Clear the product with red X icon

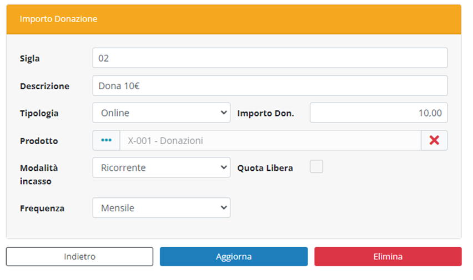[x=434, y=141]
